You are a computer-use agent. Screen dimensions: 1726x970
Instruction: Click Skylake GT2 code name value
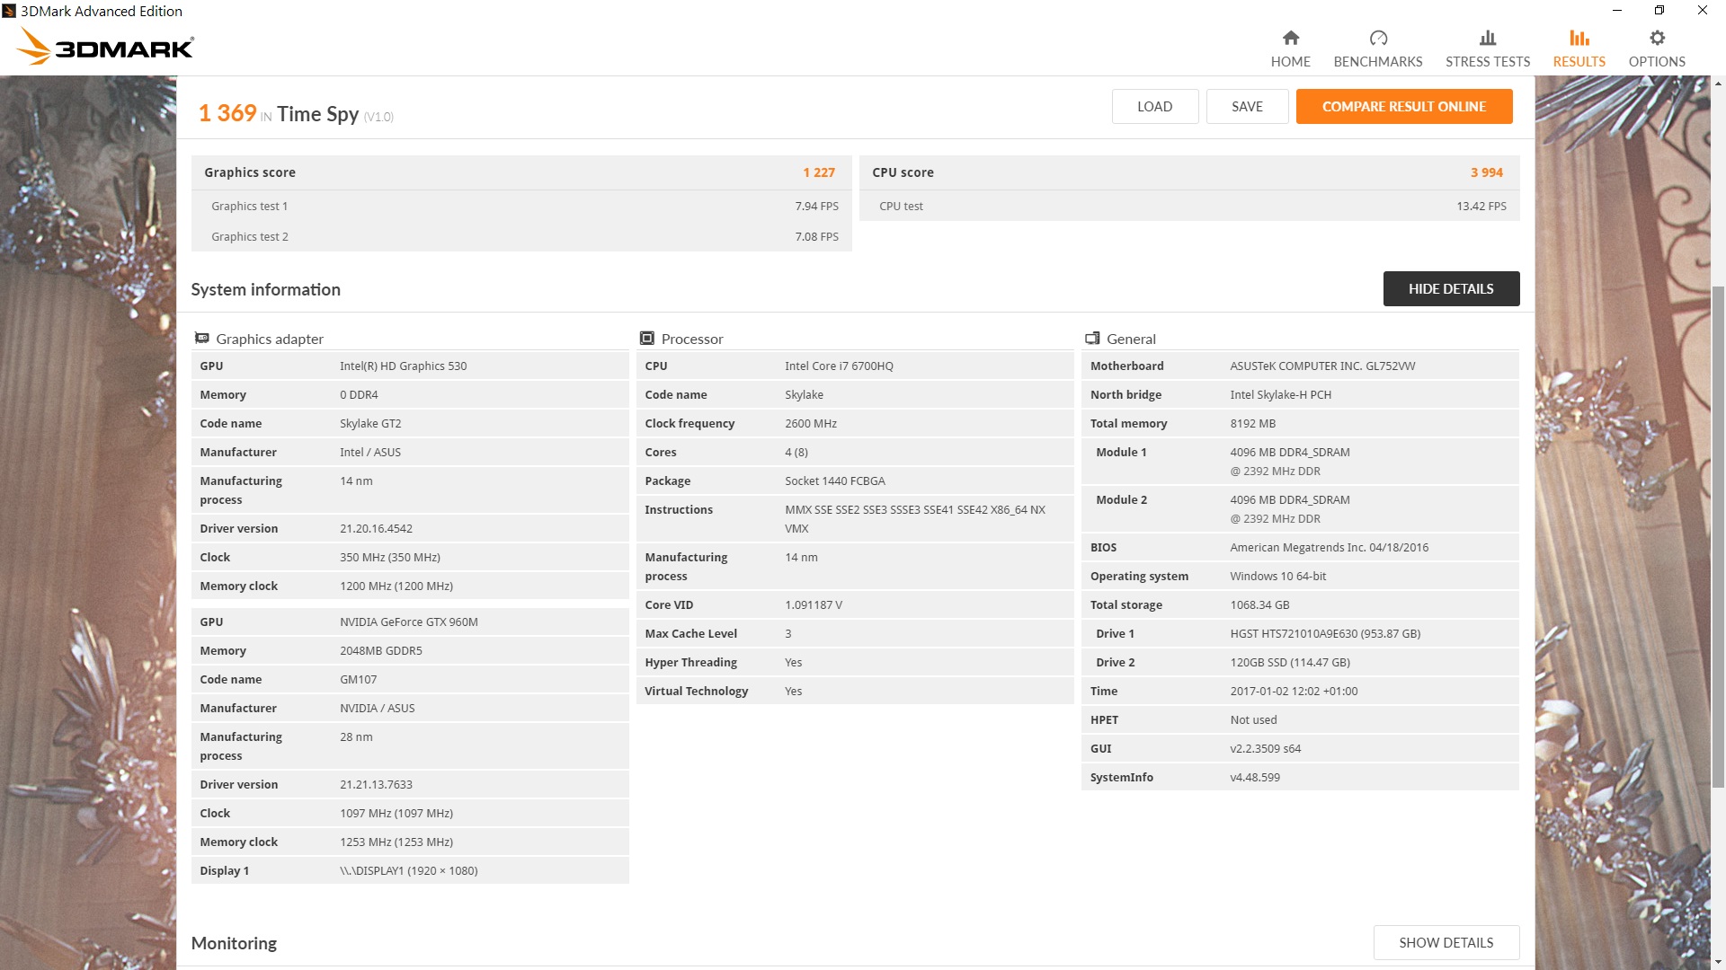coord(370,423)
